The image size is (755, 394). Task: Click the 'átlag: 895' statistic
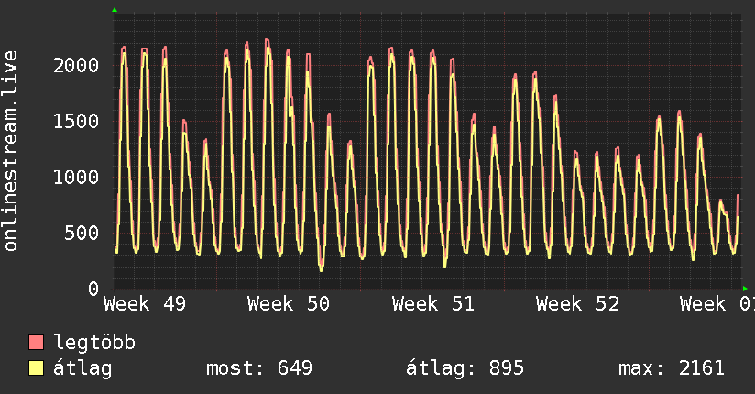coord(465,368)
